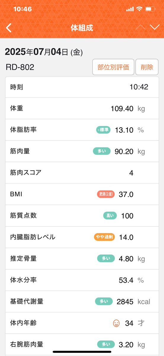Tap the smiley face icon next to 体内年齢

116,323
